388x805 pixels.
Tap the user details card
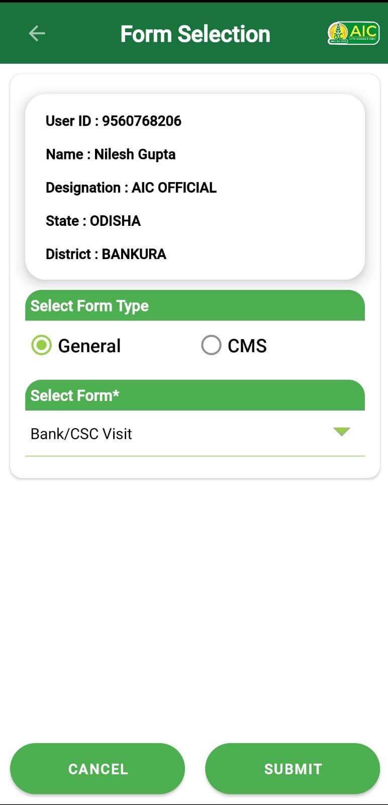coord(195,187)
